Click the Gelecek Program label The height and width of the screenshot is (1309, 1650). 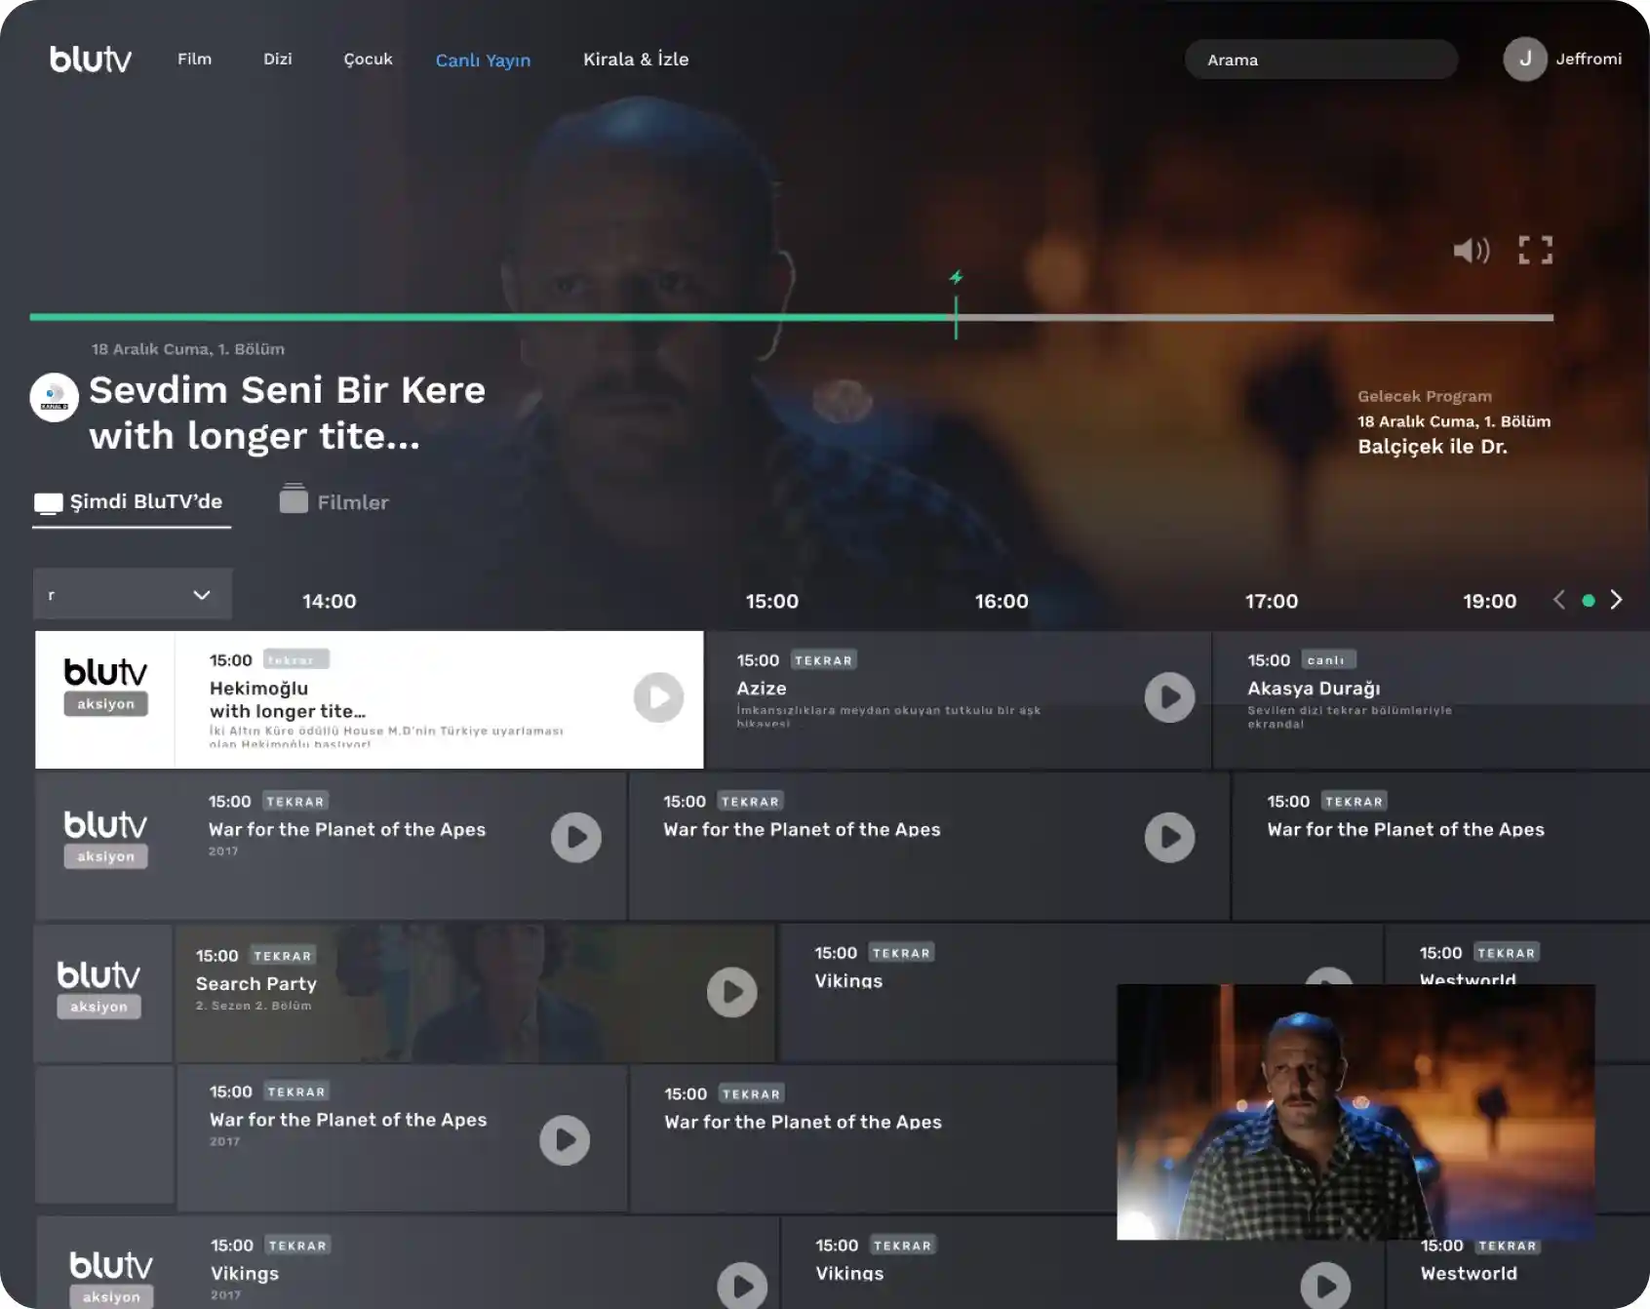1425,396
